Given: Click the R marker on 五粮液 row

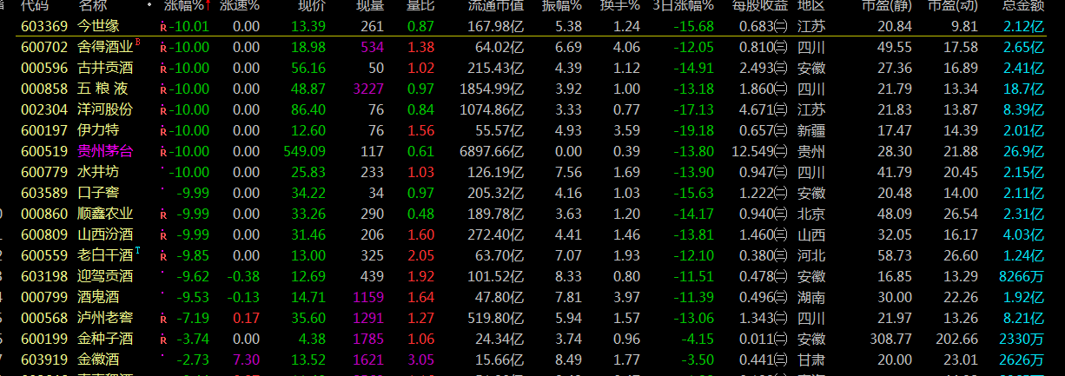Looking at the screenshot, I should pyautogui.click(x=163, y=89).
